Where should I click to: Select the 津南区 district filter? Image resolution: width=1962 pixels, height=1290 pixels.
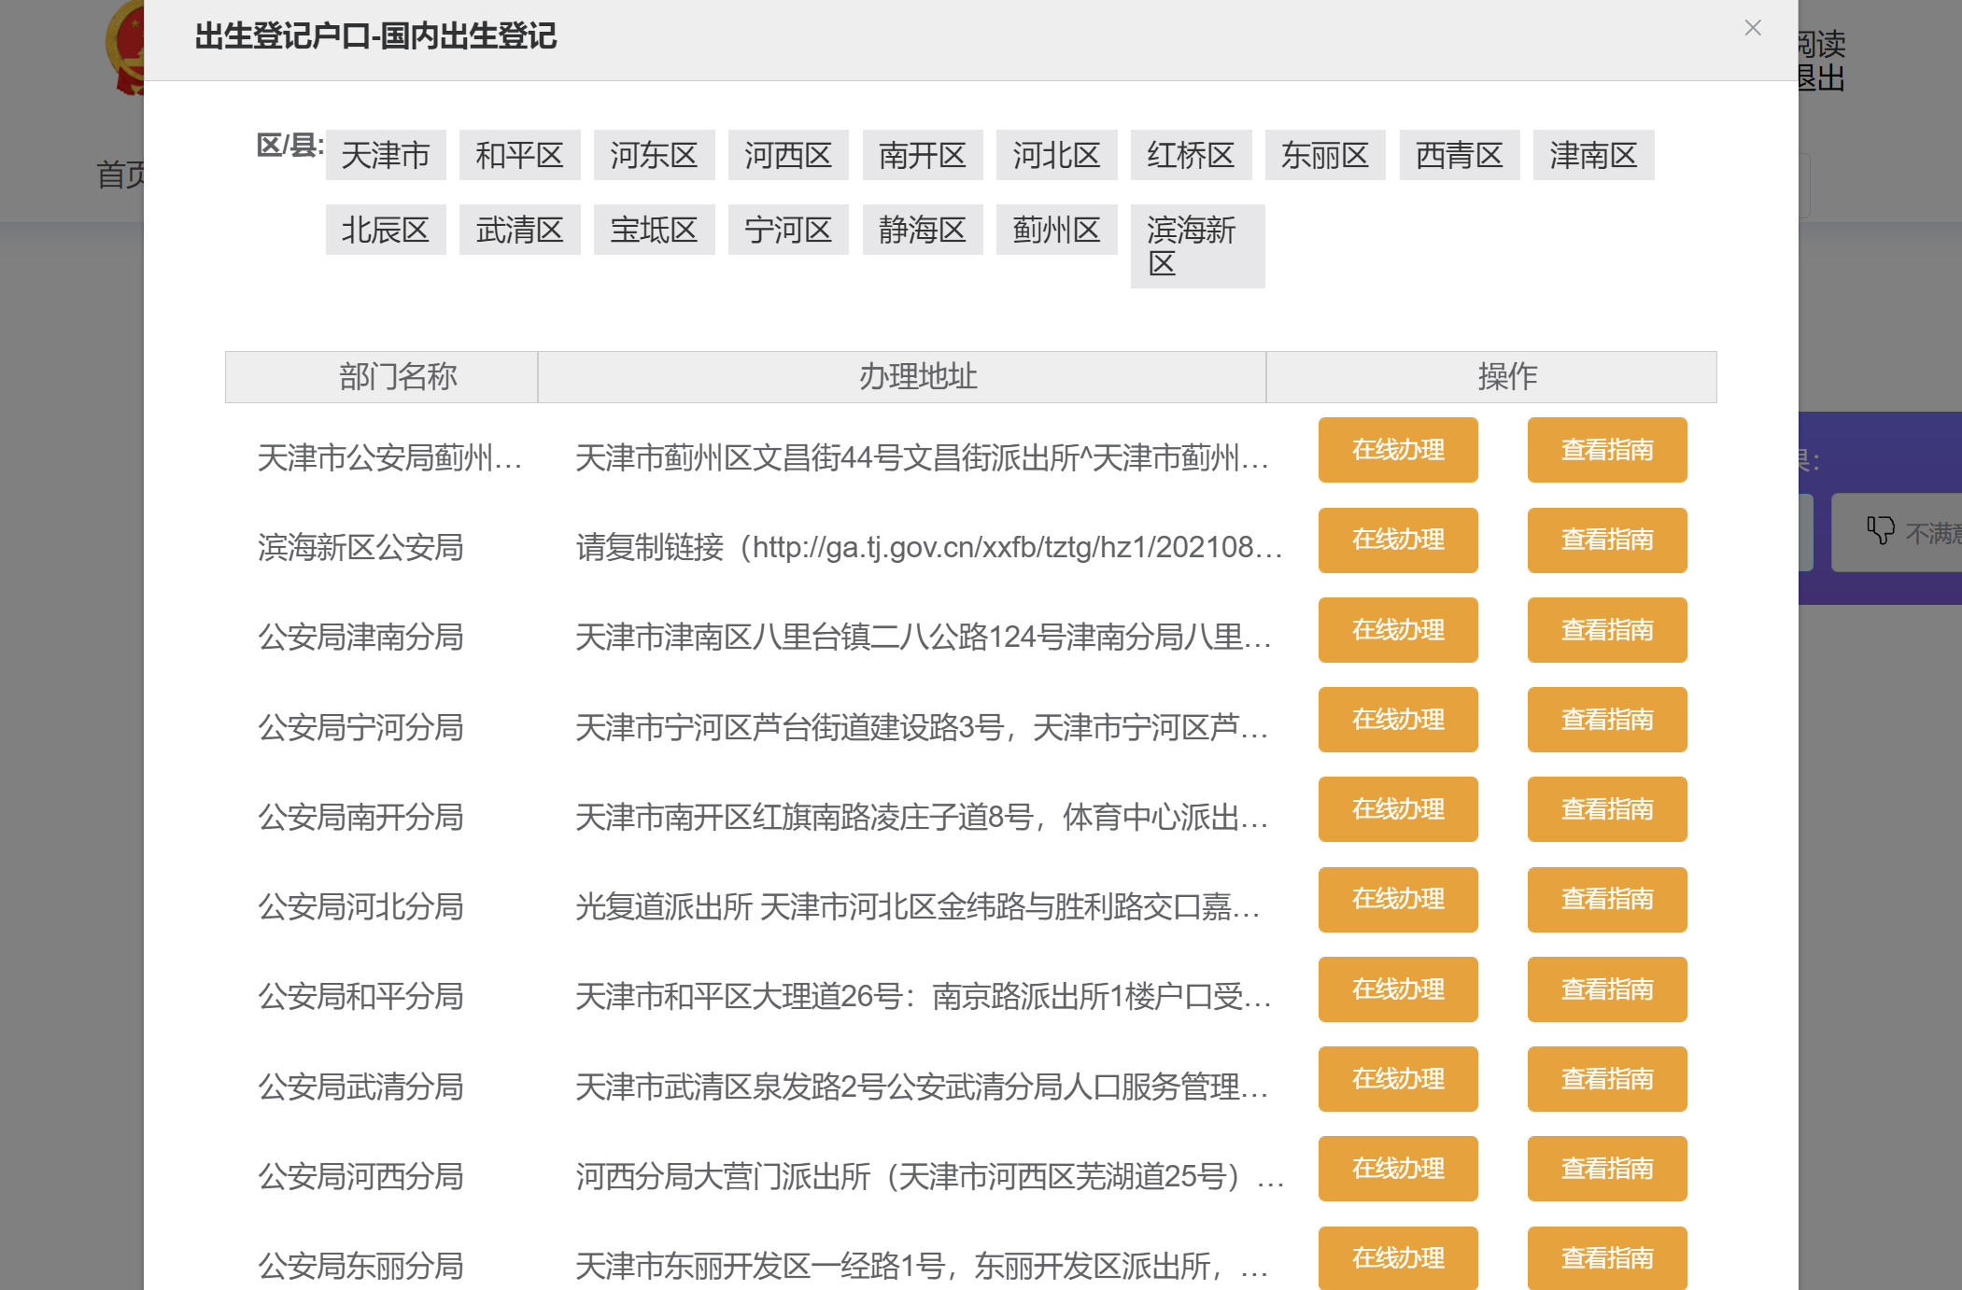click(1593, 155)
